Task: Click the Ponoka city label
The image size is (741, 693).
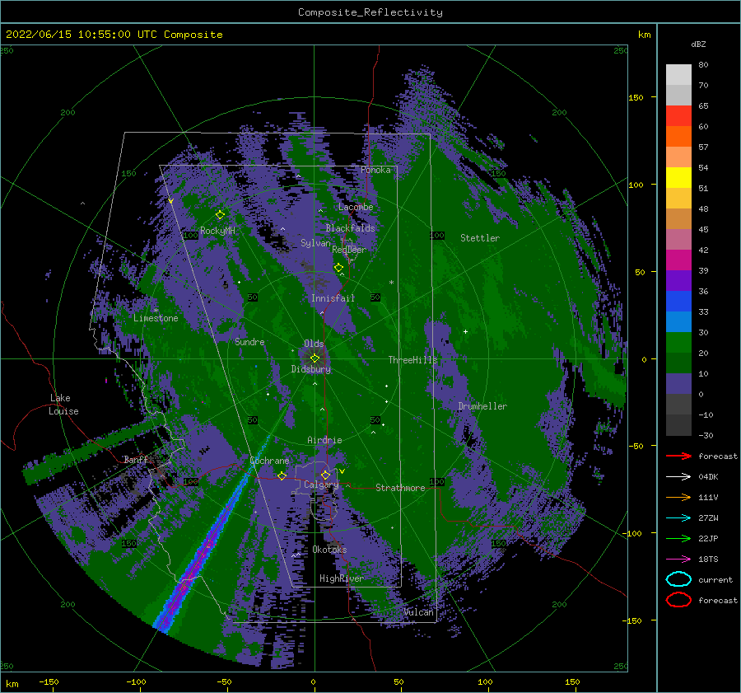Action: [x=375, y=170]
